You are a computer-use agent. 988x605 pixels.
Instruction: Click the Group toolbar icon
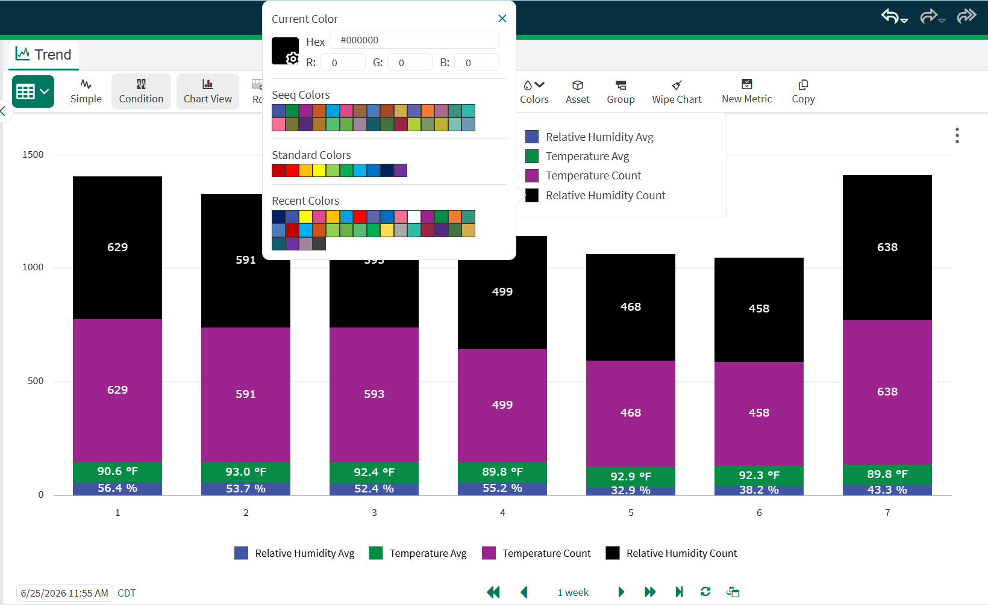click(621, 85)
